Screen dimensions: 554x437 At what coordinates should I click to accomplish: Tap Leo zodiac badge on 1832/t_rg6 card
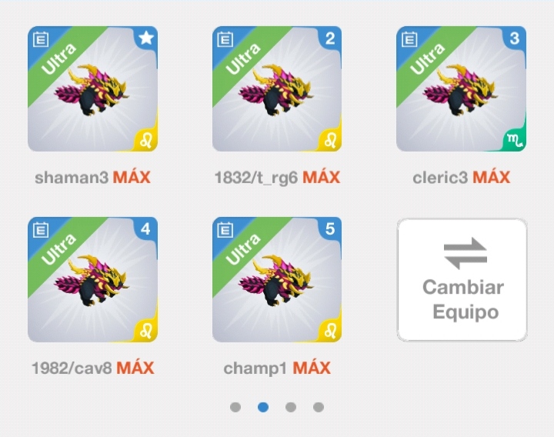(329, 140)
